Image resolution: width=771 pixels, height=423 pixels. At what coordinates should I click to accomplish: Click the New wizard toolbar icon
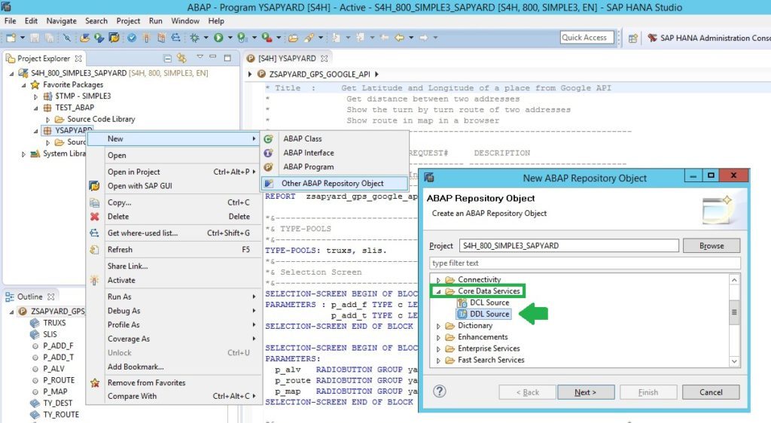pos(11,38)
